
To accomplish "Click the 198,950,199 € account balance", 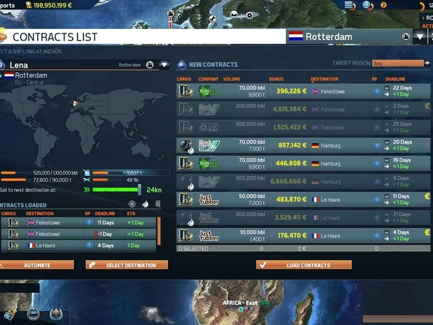I will click(x=53, y=5).
